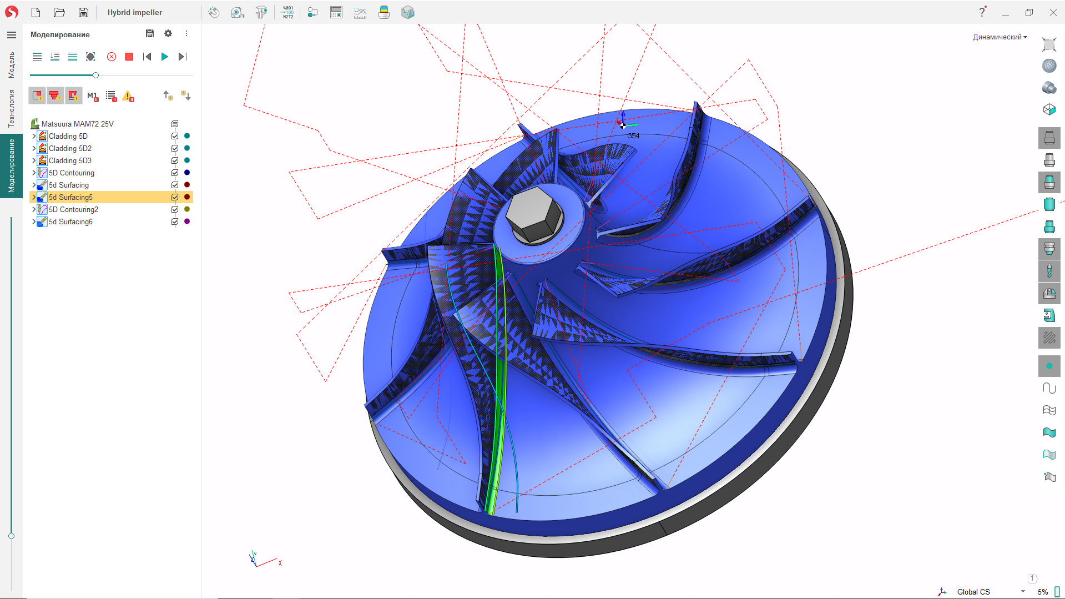Uncheck the Cladding 5D operation

pyautogui.click(x=174, y=136)
